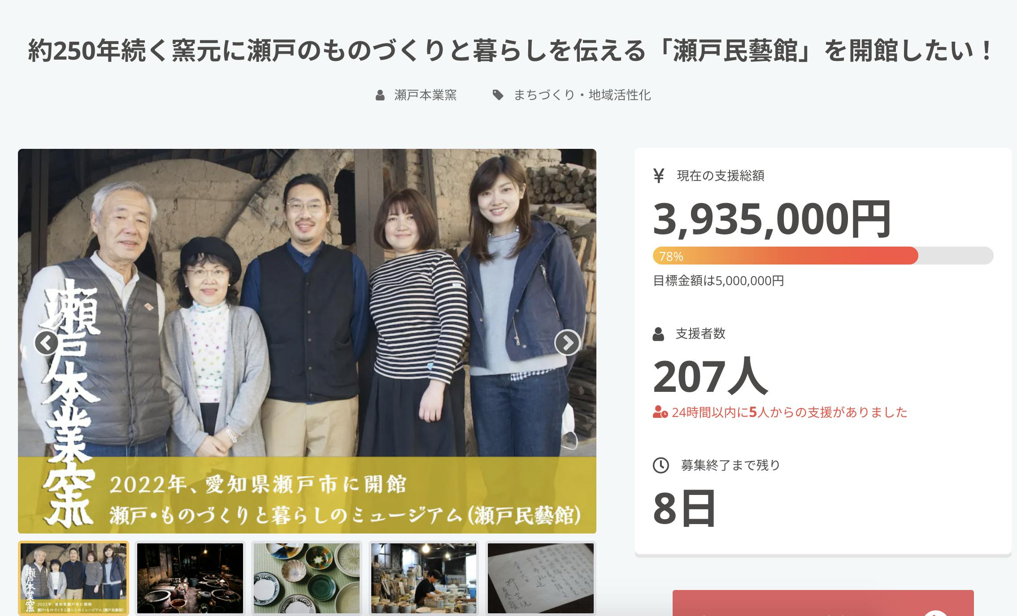Click the 3,935,000円 total amount
The width and height of the screenshot is (1017, 616).
point(772,219)
